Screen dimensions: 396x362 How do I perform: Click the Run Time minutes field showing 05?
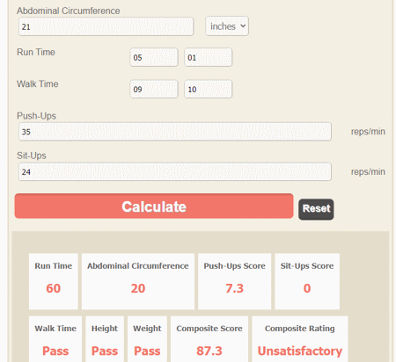(x=154, y=57)
